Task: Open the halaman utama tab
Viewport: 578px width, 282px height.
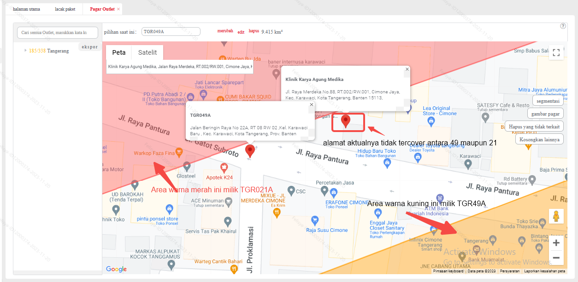Action: coord(26,9)
